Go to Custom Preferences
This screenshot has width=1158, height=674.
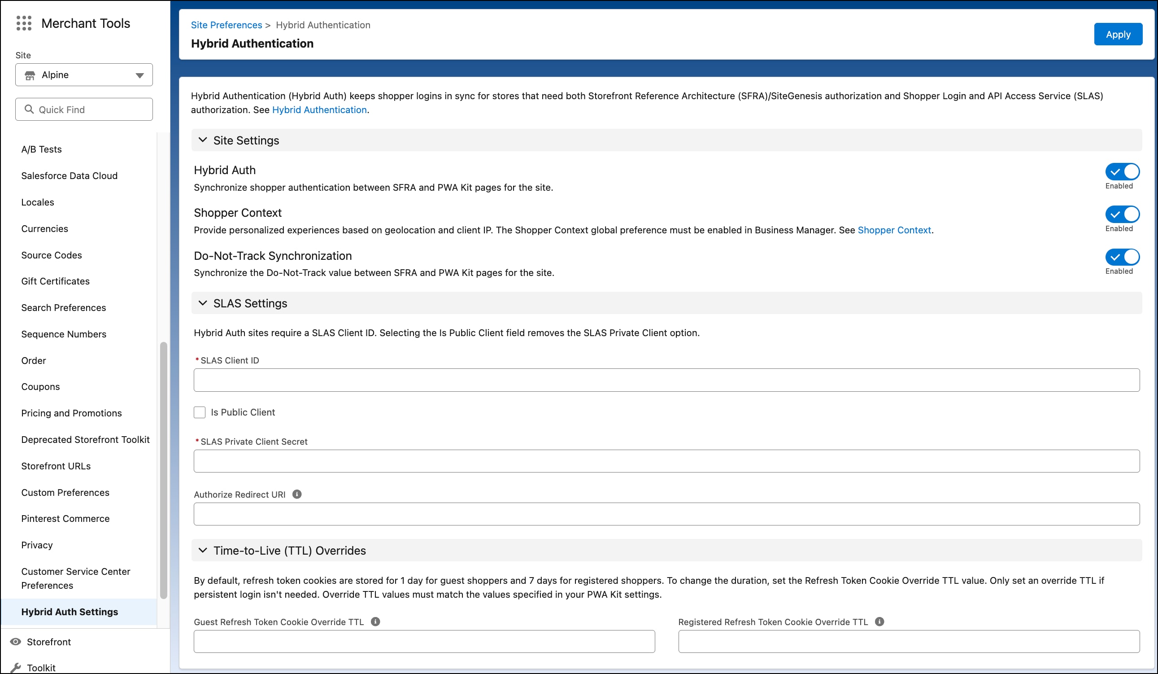coord(65,492)
